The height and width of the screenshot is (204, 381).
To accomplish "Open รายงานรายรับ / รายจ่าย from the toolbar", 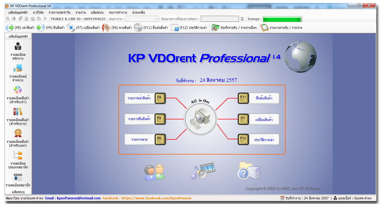I will tap(281, 27).
